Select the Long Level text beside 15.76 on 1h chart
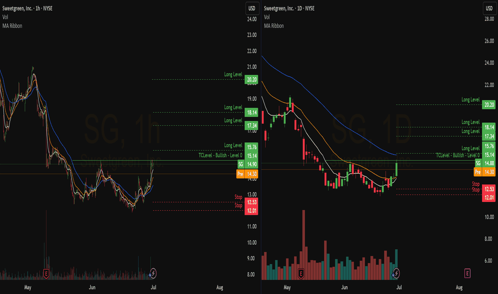 pos(233,145)
